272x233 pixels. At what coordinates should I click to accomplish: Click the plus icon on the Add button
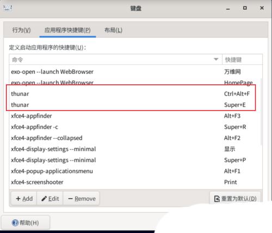[x=18, y=199]
